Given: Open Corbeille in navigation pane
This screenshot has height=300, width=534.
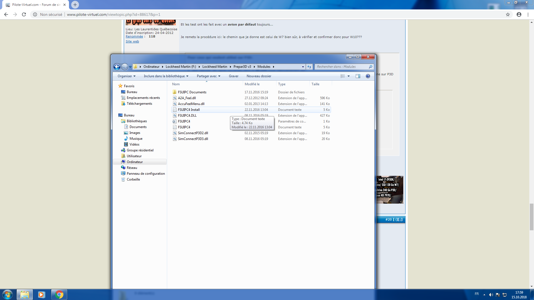Looking at the screenshot, I should [133, 179].
